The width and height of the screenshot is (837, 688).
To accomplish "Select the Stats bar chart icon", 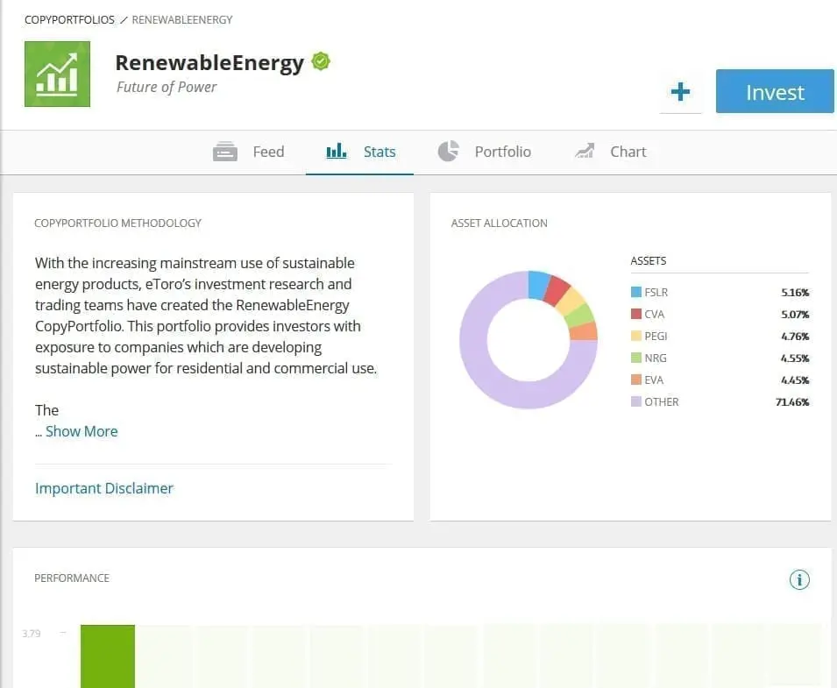I will coord(336,151).
